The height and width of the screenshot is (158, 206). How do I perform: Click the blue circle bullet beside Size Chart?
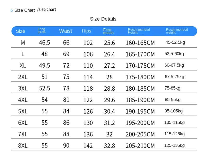[12, 11]
